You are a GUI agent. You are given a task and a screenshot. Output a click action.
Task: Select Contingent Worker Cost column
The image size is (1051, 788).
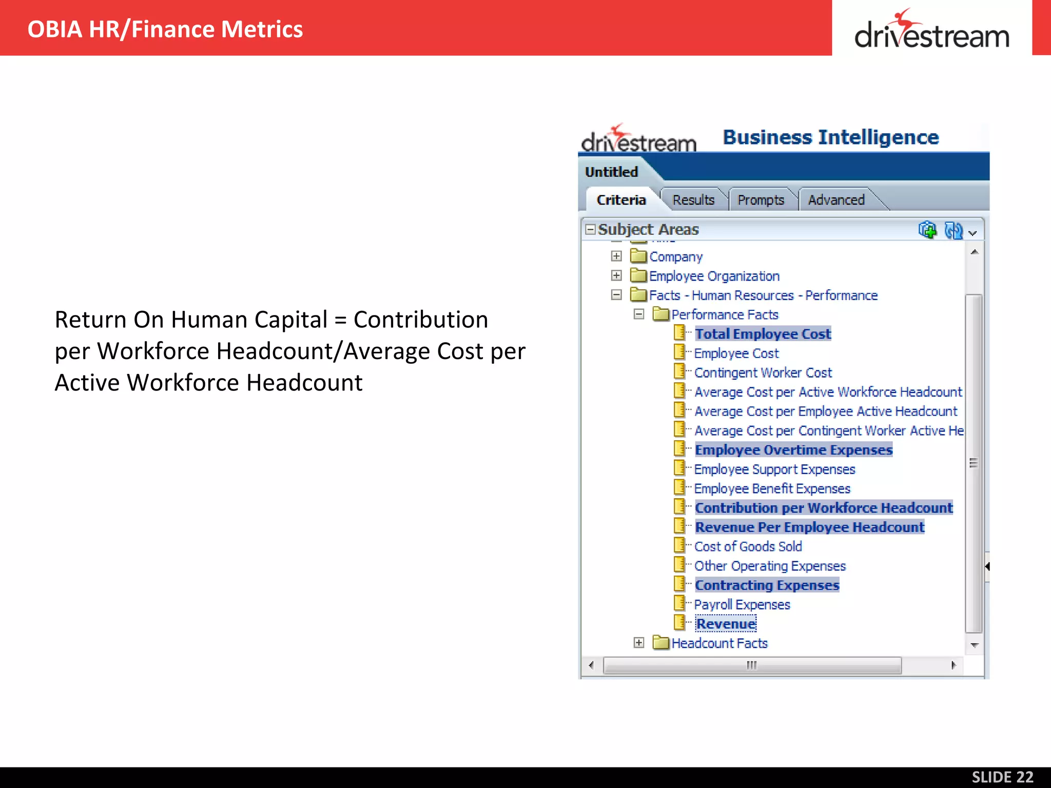pyautogui.click(x=763, y=372)
